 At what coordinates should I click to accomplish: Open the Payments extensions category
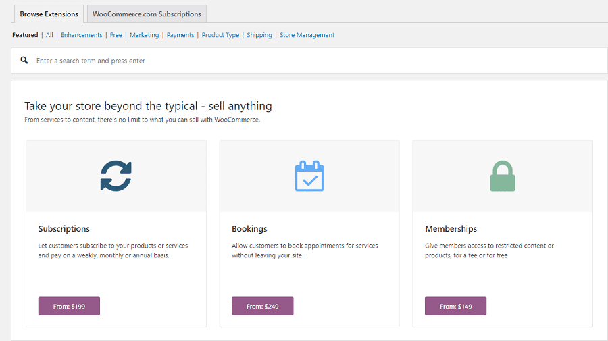click(x=180, y=35)
